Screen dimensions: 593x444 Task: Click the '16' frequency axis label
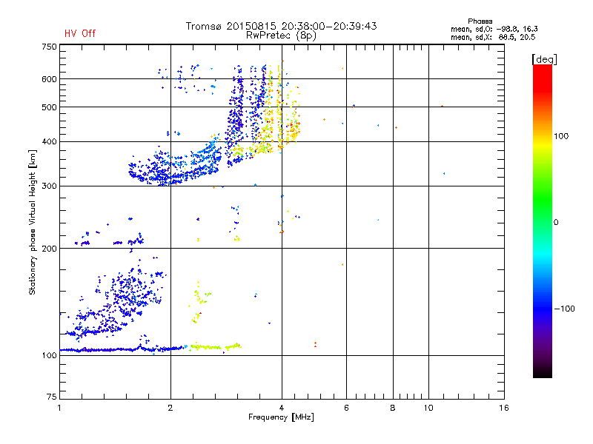tap(504, 408)
